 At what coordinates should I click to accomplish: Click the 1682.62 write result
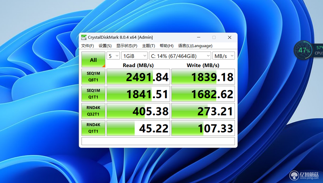[x=203, y=94]
